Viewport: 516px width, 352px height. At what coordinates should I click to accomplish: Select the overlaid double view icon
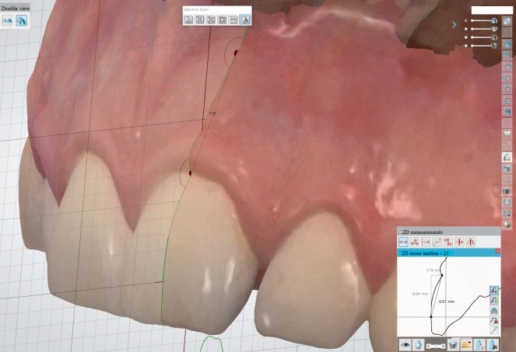(x=21, y=21)
